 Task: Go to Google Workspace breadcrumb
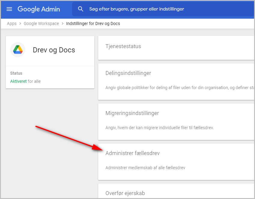point(41,23)
